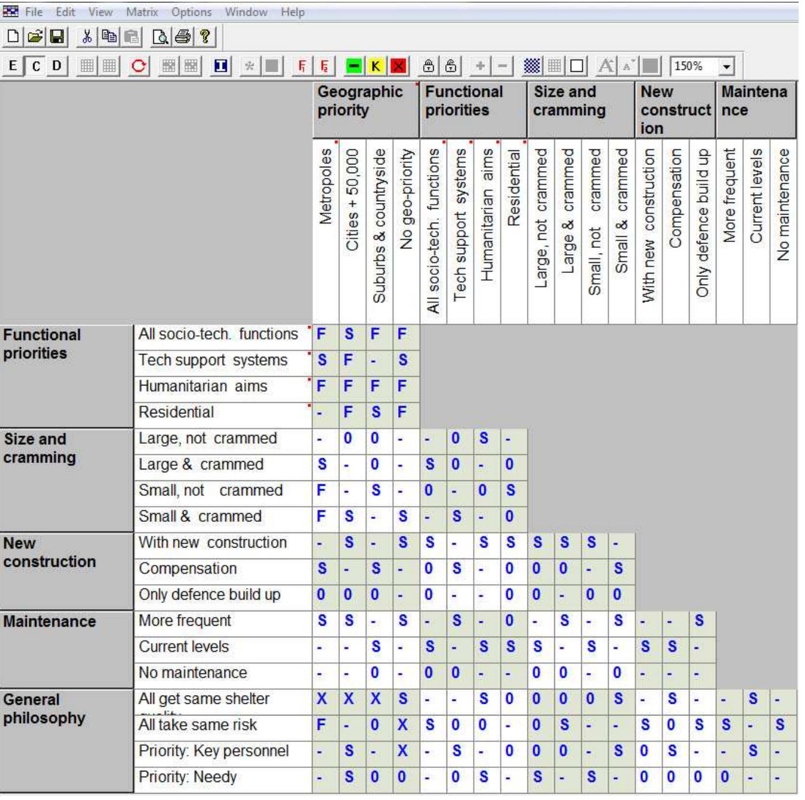This screenshot has width=805, height=800.
Task: Open the Options menu
Action: pos(191,12)
